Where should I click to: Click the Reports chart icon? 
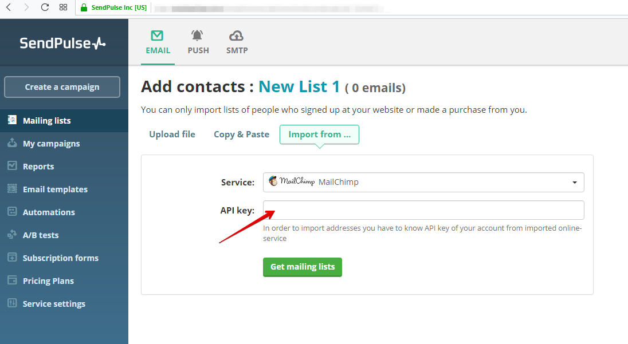point(13,165)
